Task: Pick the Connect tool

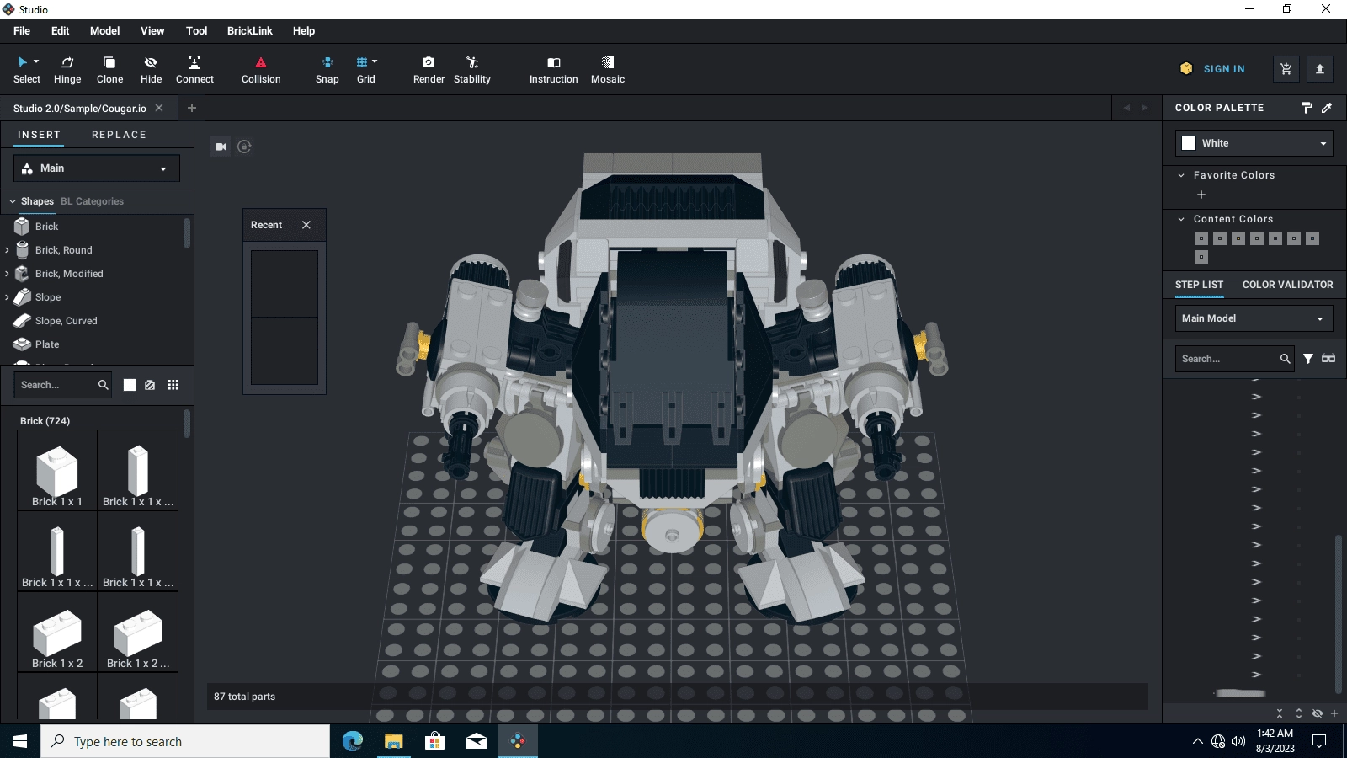Action: [194, 70]
